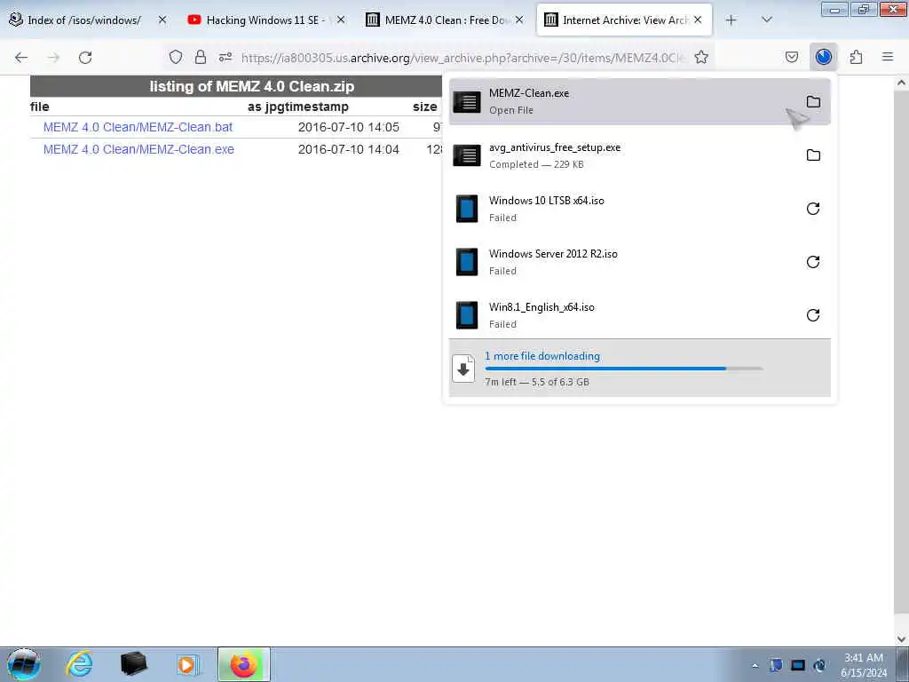Viewport: 909px width, 682px height.
Task: Switch to Hacking Windows 11 SE tab
Action: tap(260, 20)
